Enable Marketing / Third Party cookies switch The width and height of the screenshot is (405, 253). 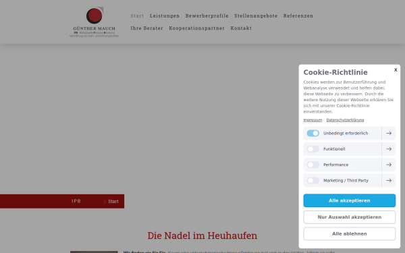[x=313, y=180]
